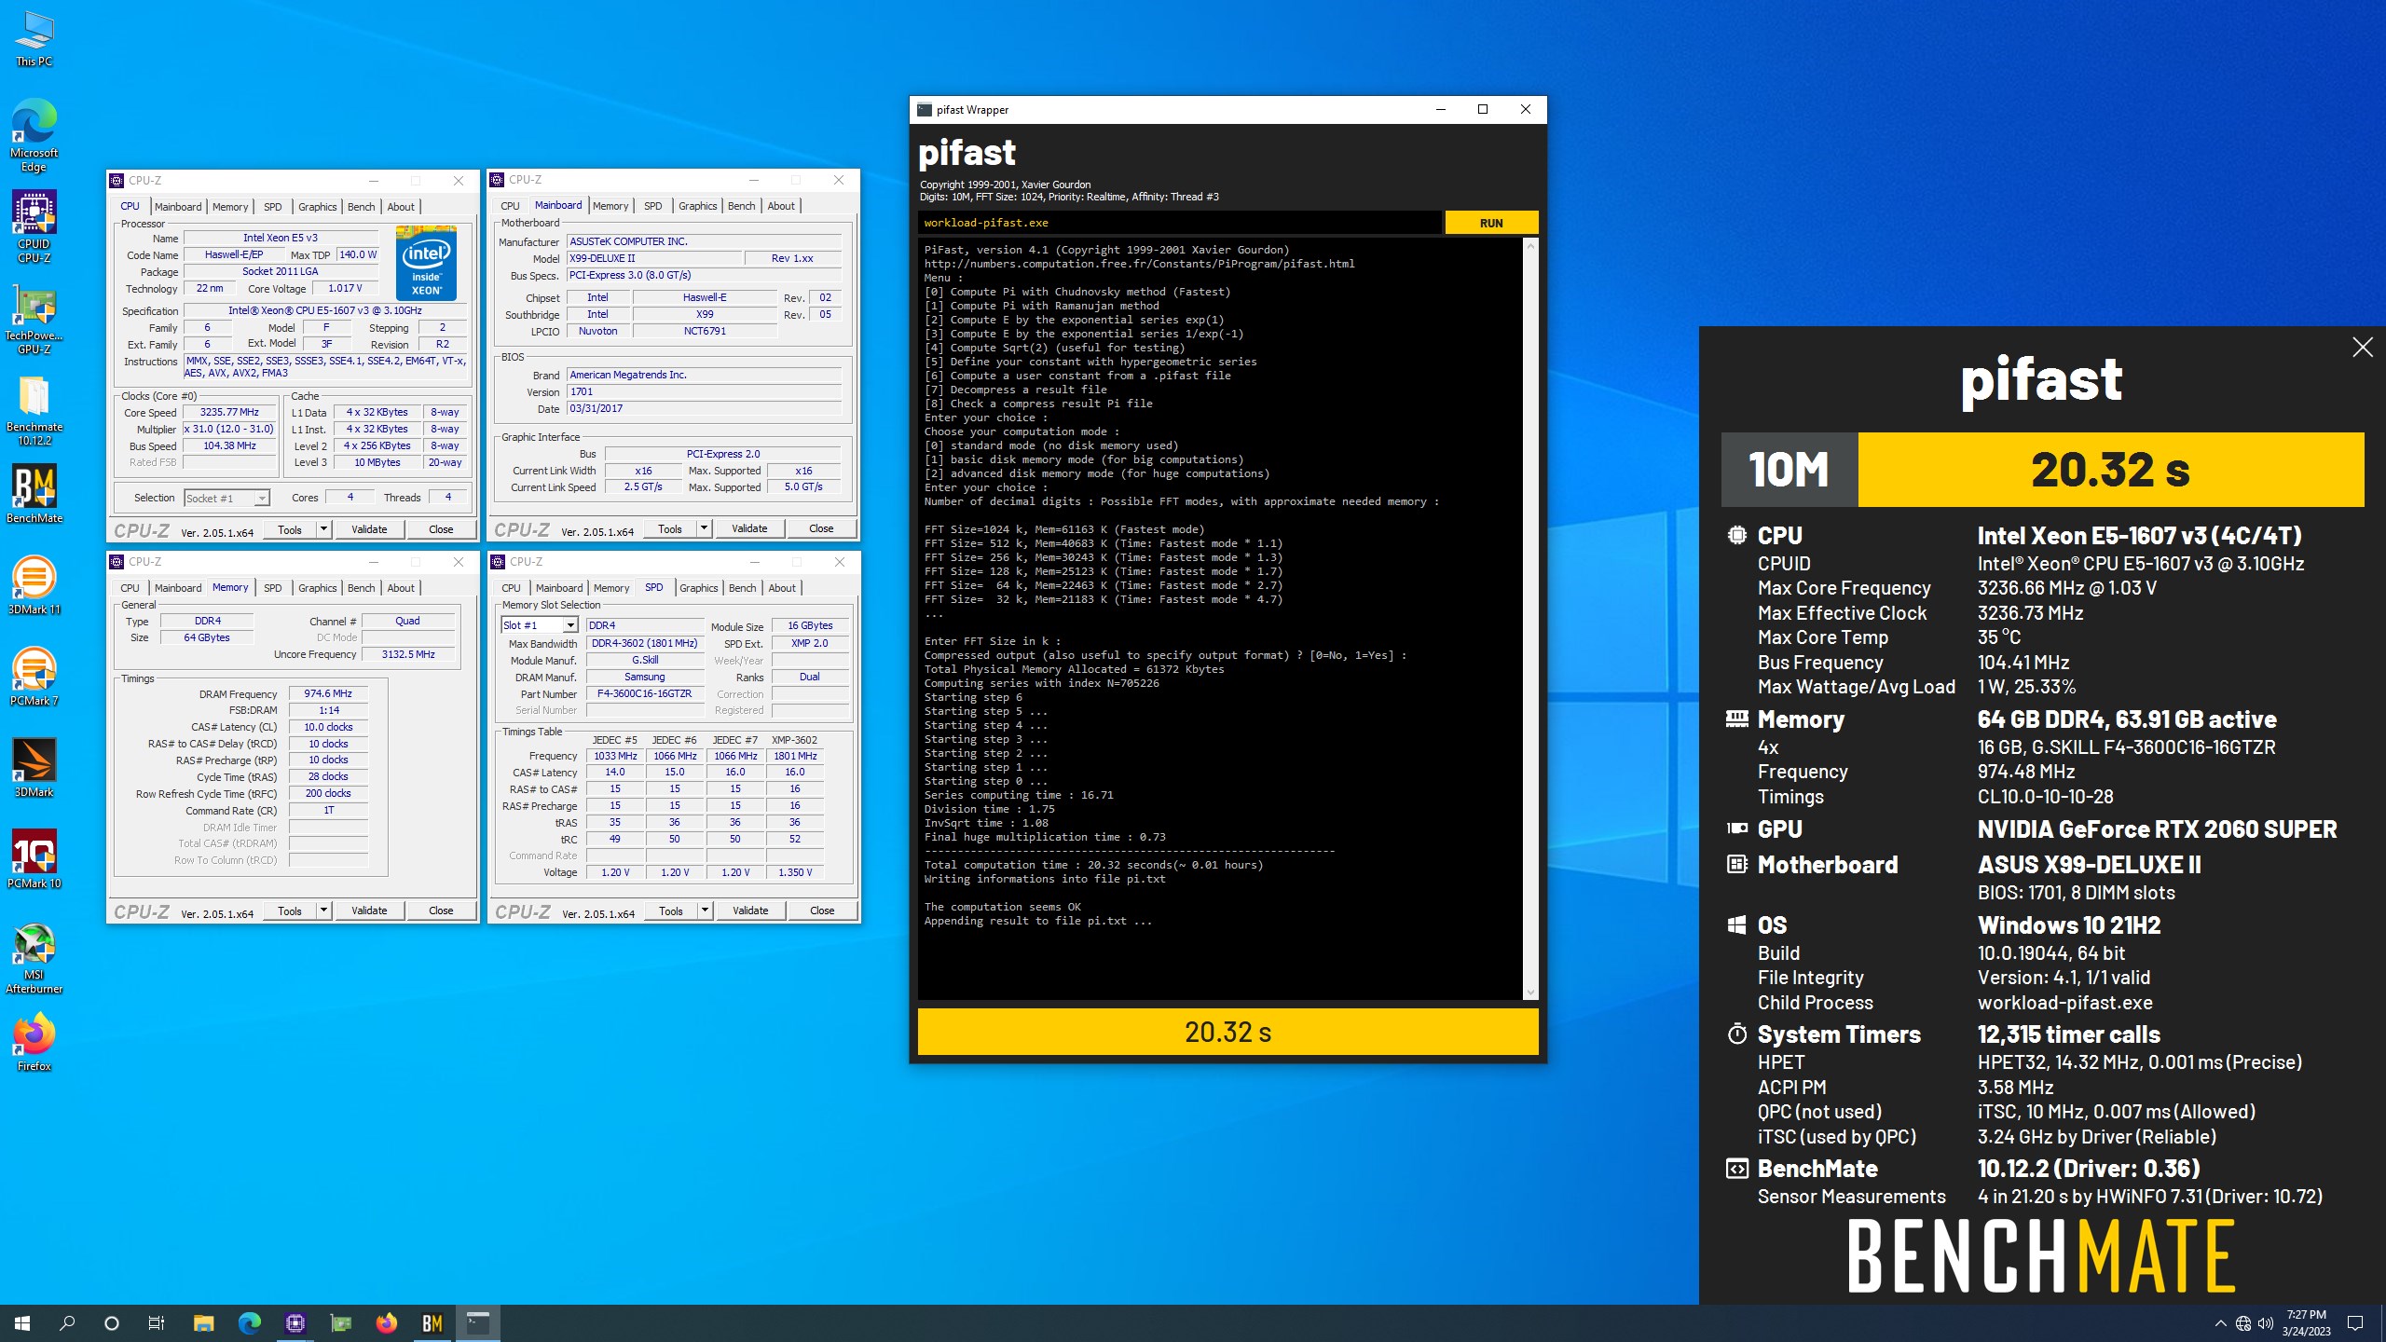
Task: Click the taskbar clock 7:27 PM
Action: [2306, 1323]
